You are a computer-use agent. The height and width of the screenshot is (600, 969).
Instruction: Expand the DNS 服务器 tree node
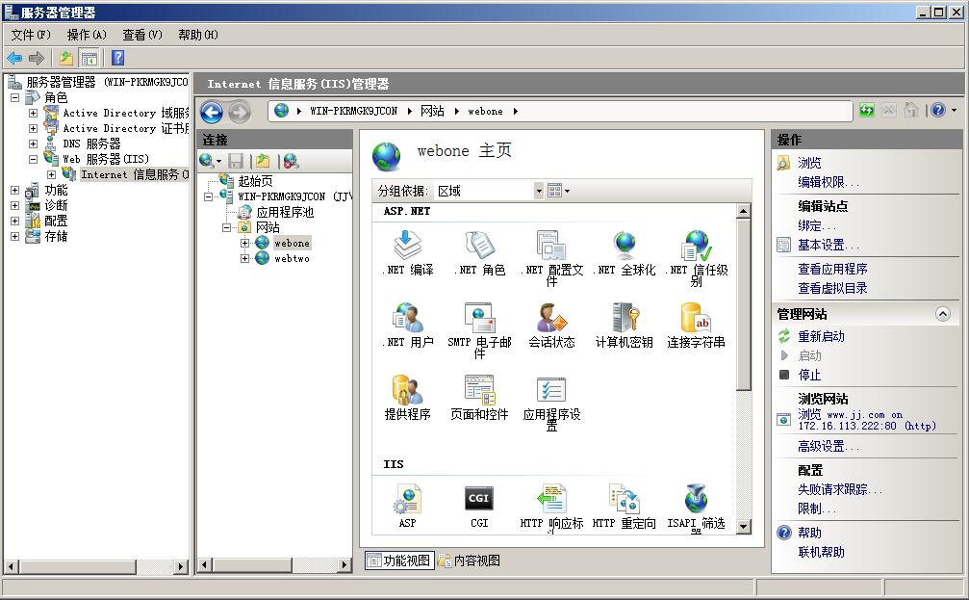click(x=34, y=143)
